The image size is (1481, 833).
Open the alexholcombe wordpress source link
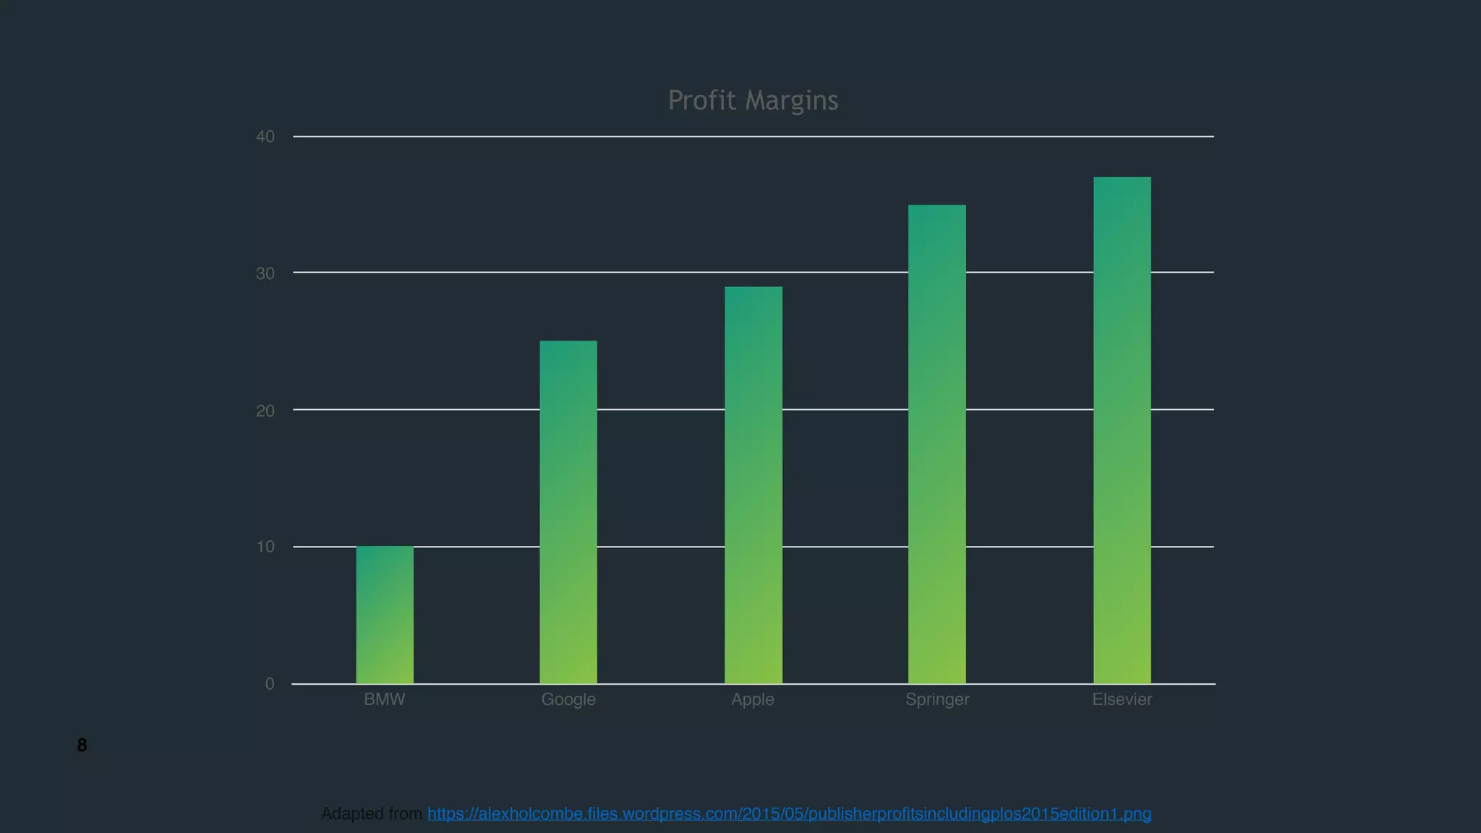(x=788, y=814)
